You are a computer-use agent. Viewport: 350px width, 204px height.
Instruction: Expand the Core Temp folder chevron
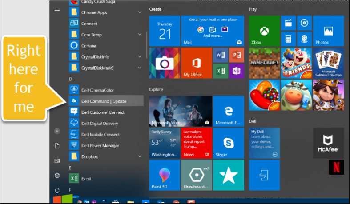pyautogui.click(x=140, y=35)
